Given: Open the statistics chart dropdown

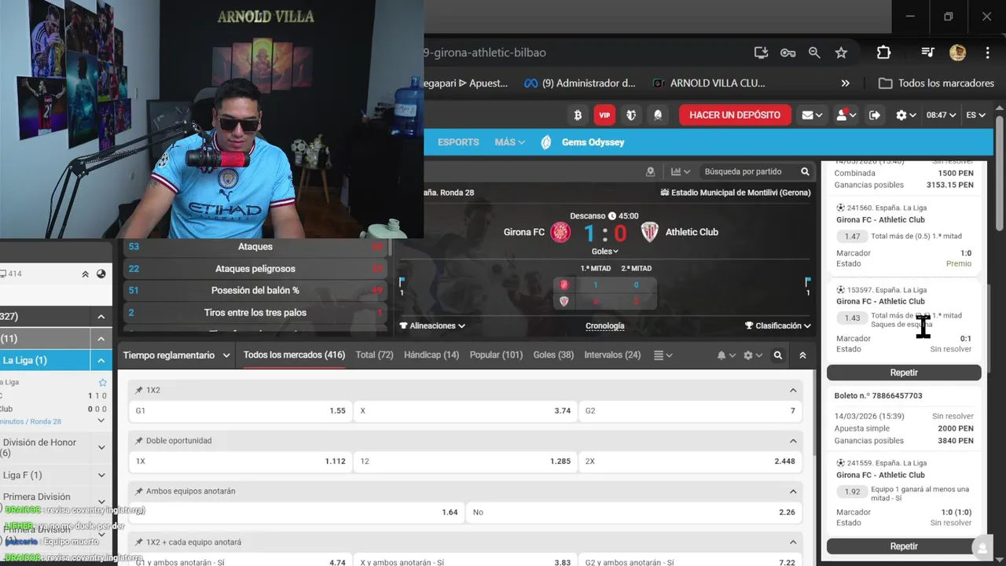Looking at the screenshot, I should (681, 171).
